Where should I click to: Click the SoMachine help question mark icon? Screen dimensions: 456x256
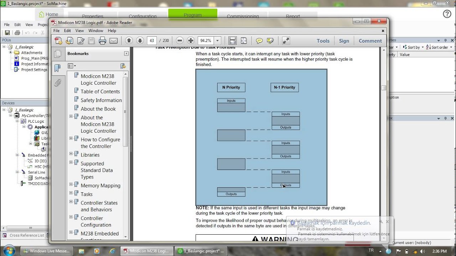coord(447,14)
